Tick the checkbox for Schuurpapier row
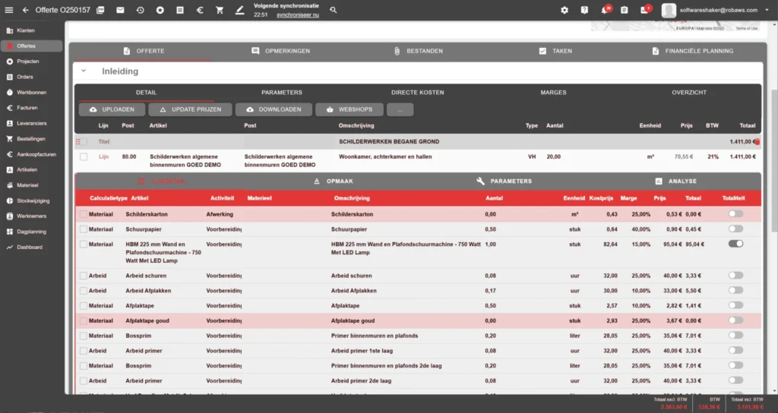The width and height of the screenshot is (778, 413). pyautogui.click(x=84, y=229)
